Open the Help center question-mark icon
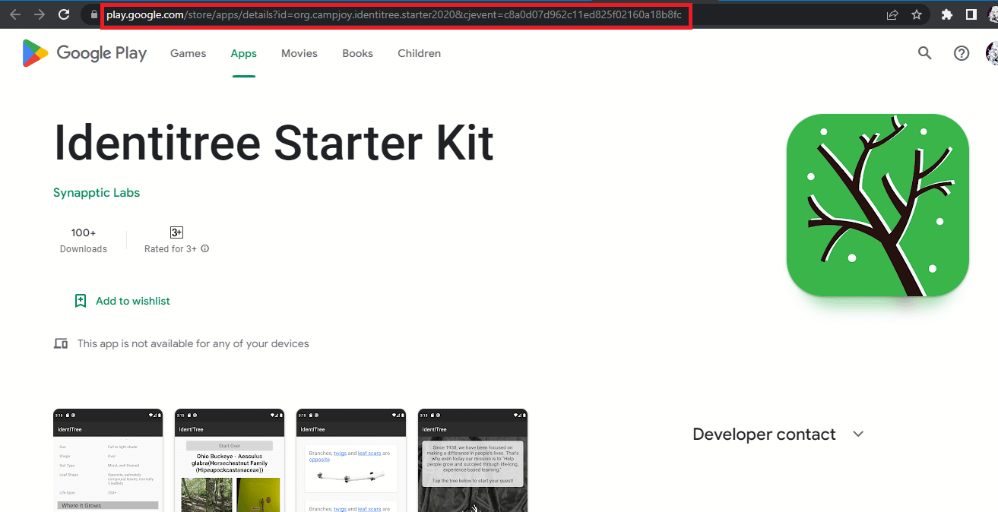The height and width of the screenshot is (512, 998). [x=962, y=53]
